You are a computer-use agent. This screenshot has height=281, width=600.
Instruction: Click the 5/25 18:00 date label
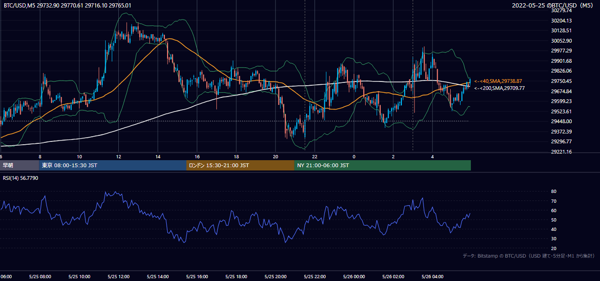[x=236, y=277]
